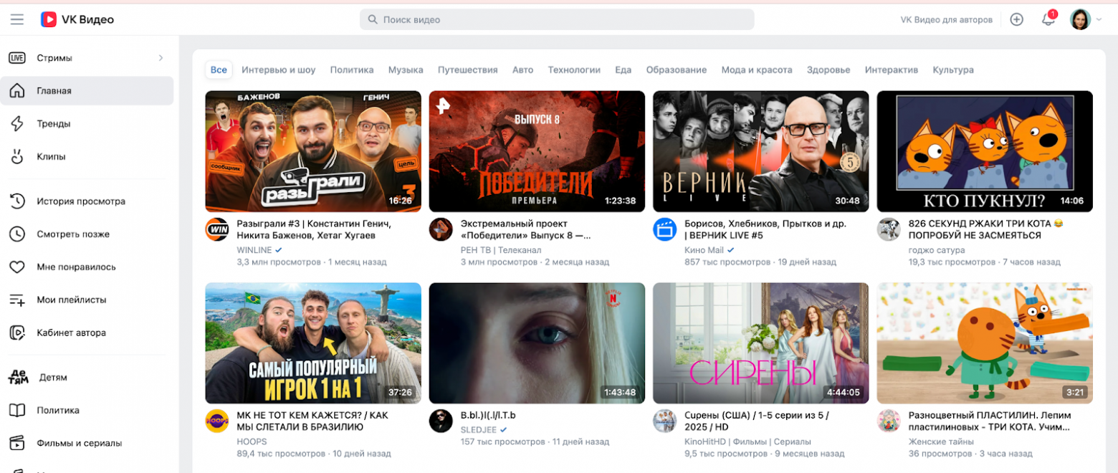
Task: Open the notifications bell icon
Action: (x=1048, y=19)
